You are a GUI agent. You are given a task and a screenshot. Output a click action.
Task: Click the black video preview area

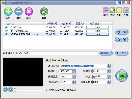(23, 72)
